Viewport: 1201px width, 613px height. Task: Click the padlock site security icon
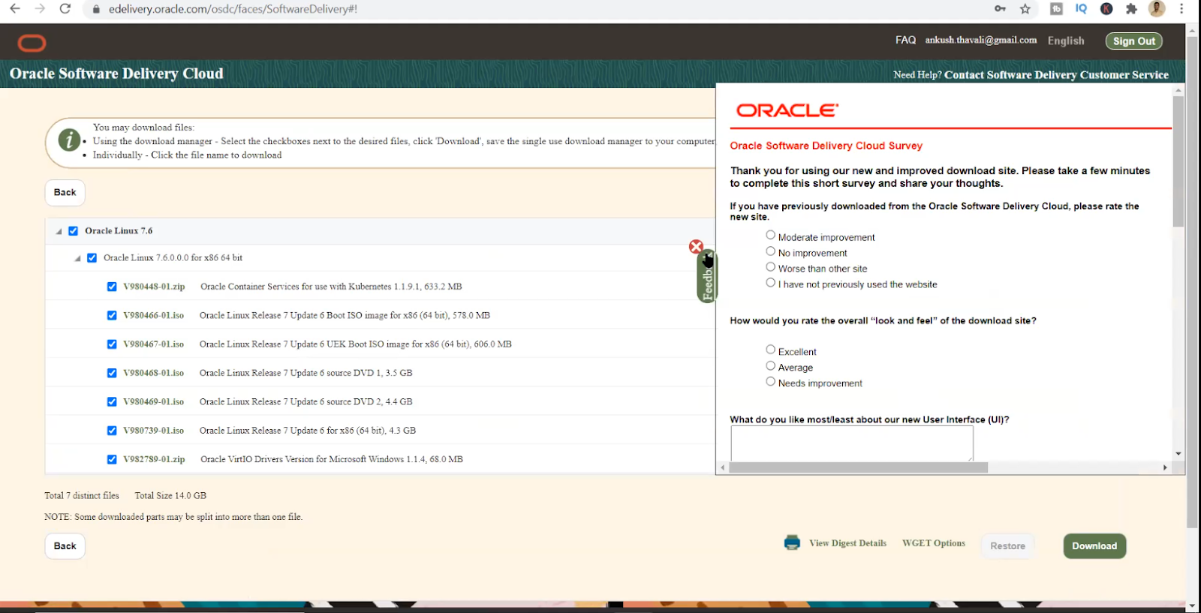96,9
